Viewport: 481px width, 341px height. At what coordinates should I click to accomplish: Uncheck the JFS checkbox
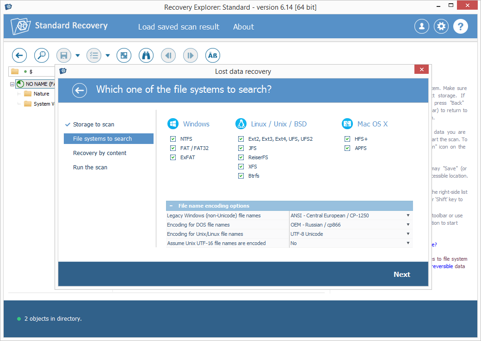pyautogui.click(x=241, y=148)
